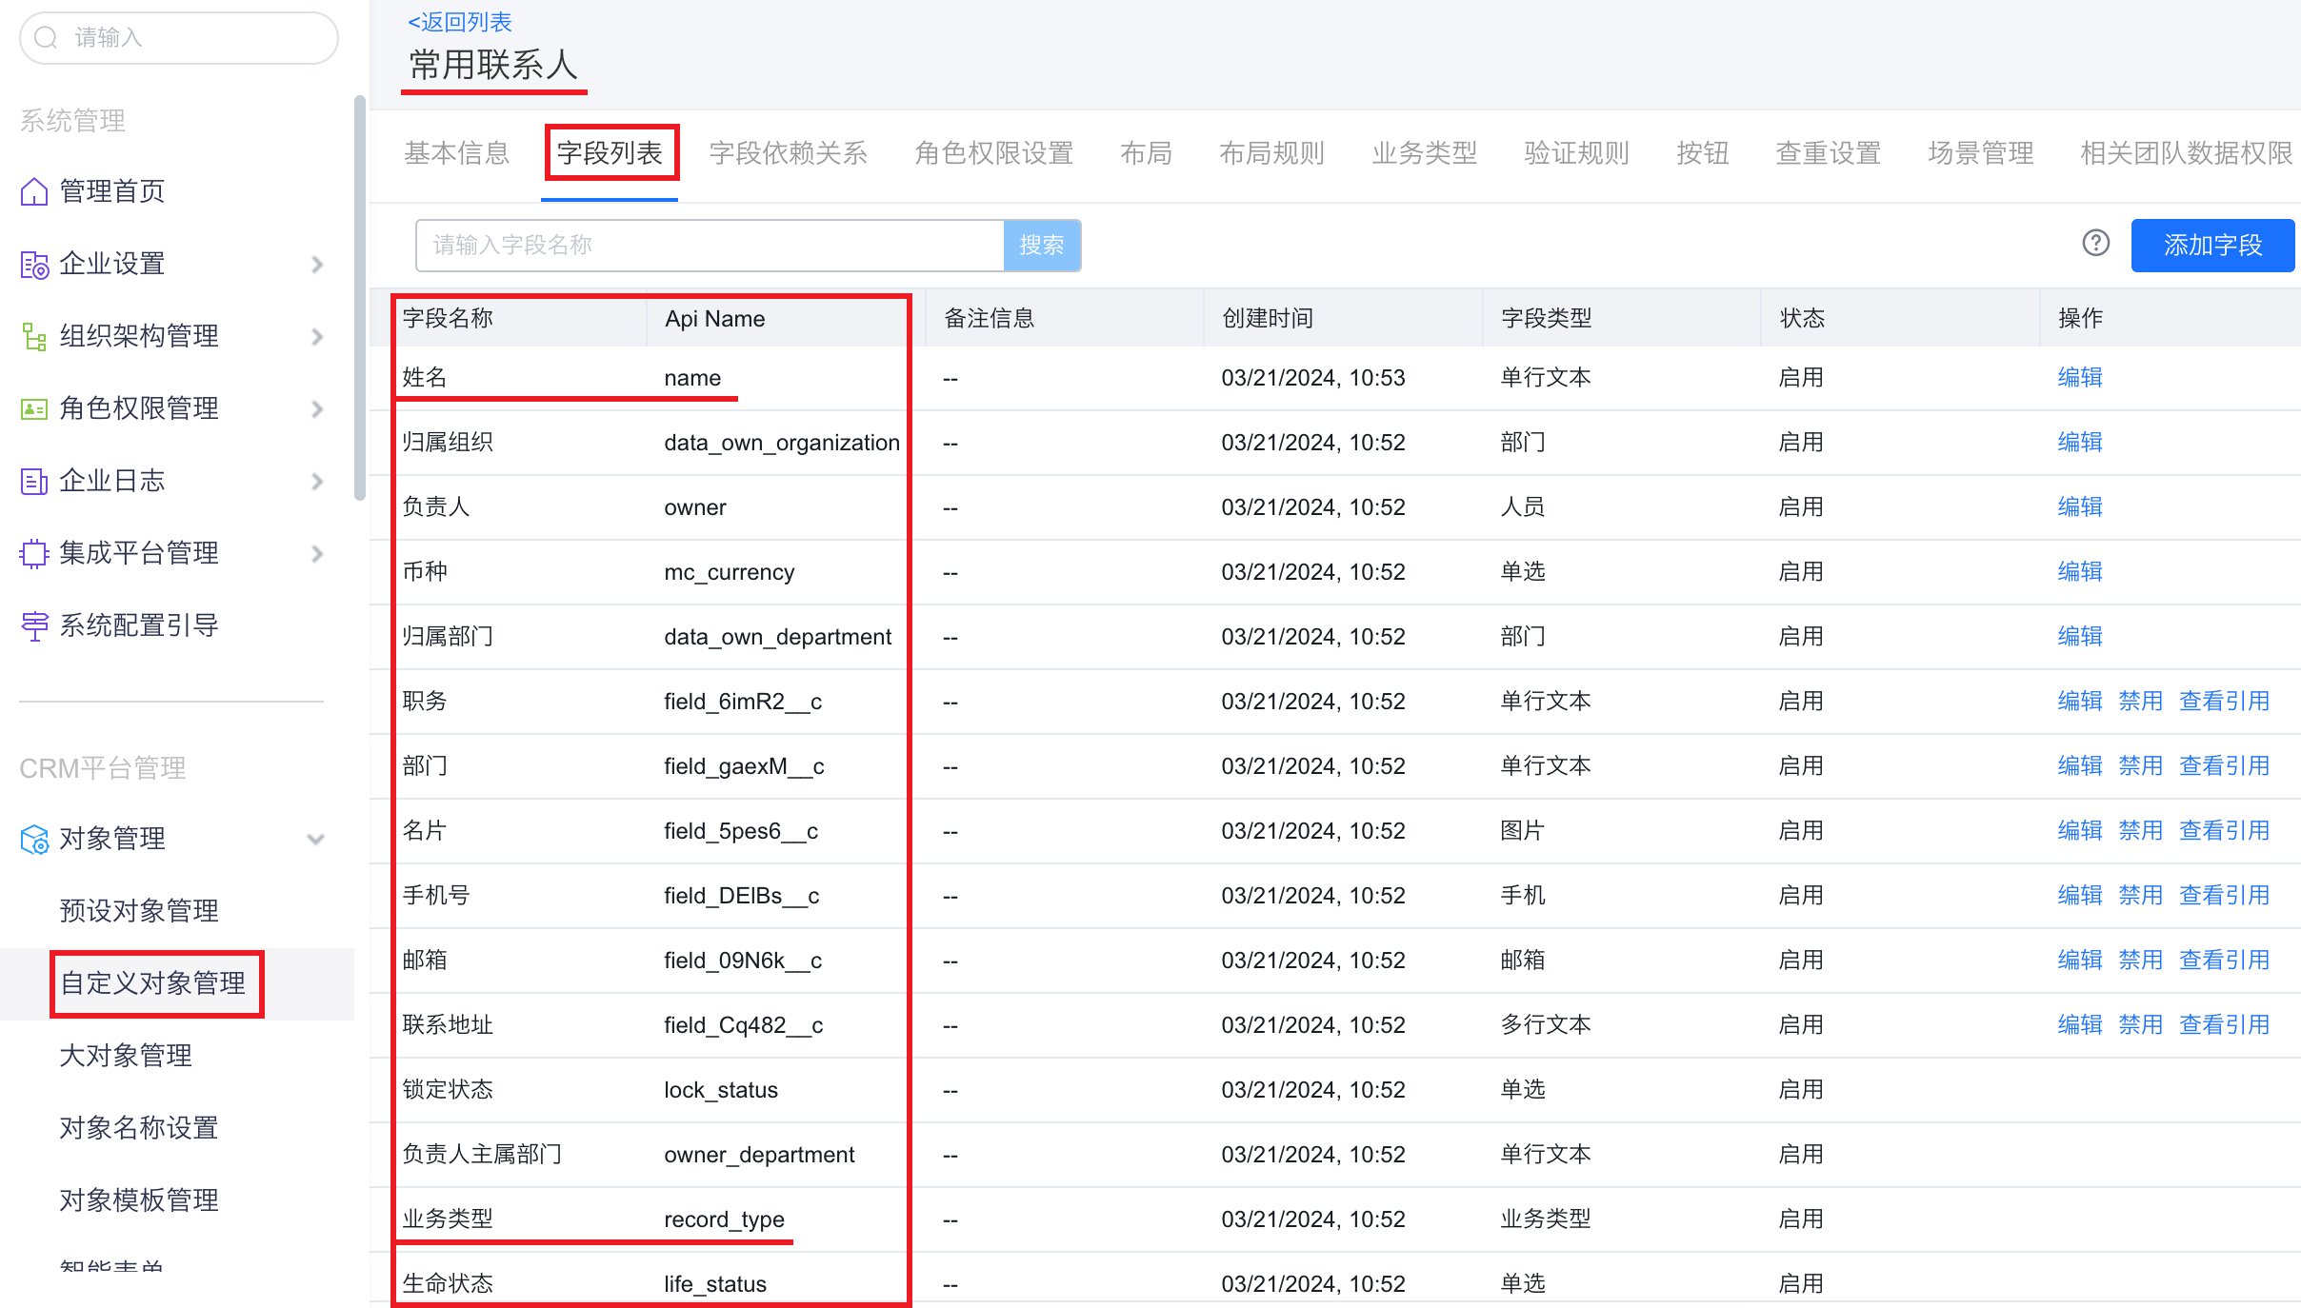Click the 组织架构管理 tree icon
This screenshot has height=1308, width=2301.
[x=34, y=337]
